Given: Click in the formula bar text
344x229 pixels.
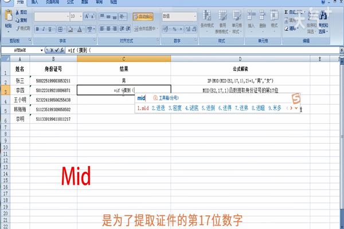Looking at the screenshot, I should [80, 50].
